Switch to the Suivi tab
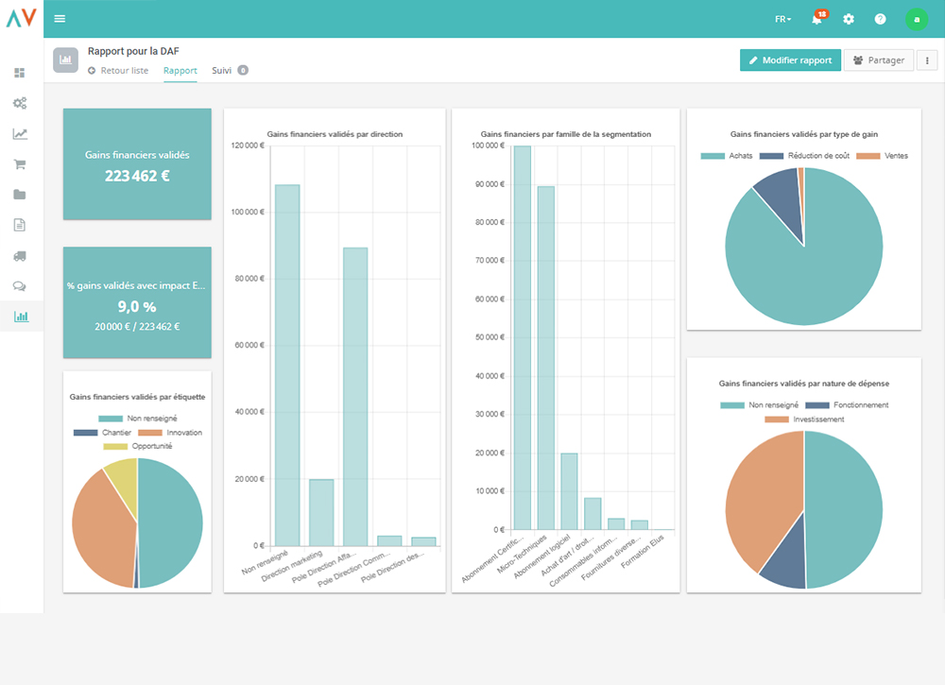 pos(221,71)
